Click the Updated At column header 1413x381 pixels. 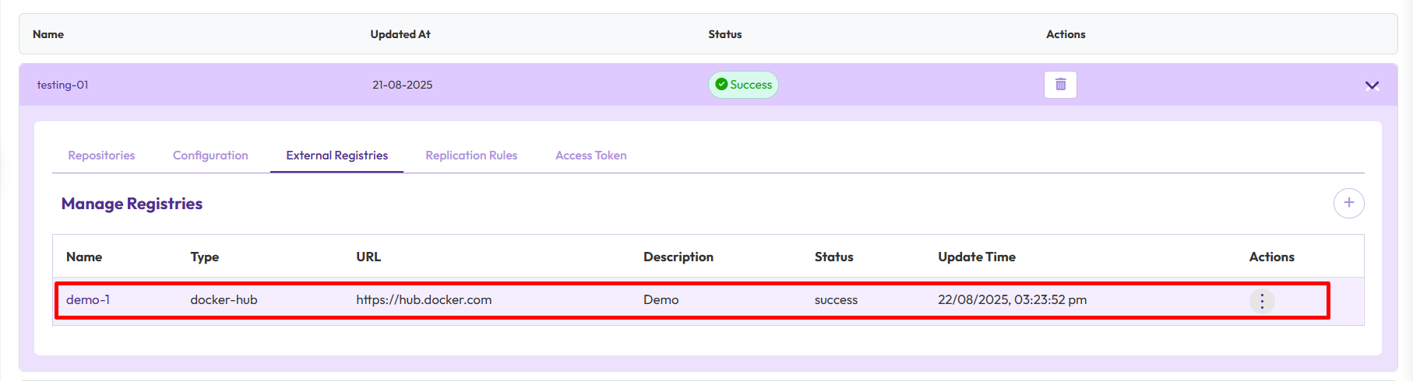click(400, 34)
